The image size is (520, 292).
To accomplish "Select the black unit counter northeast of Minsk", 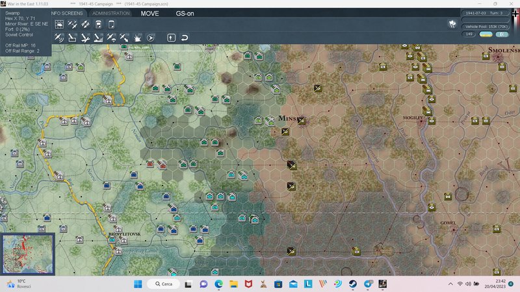I will (x=317, y=88).
